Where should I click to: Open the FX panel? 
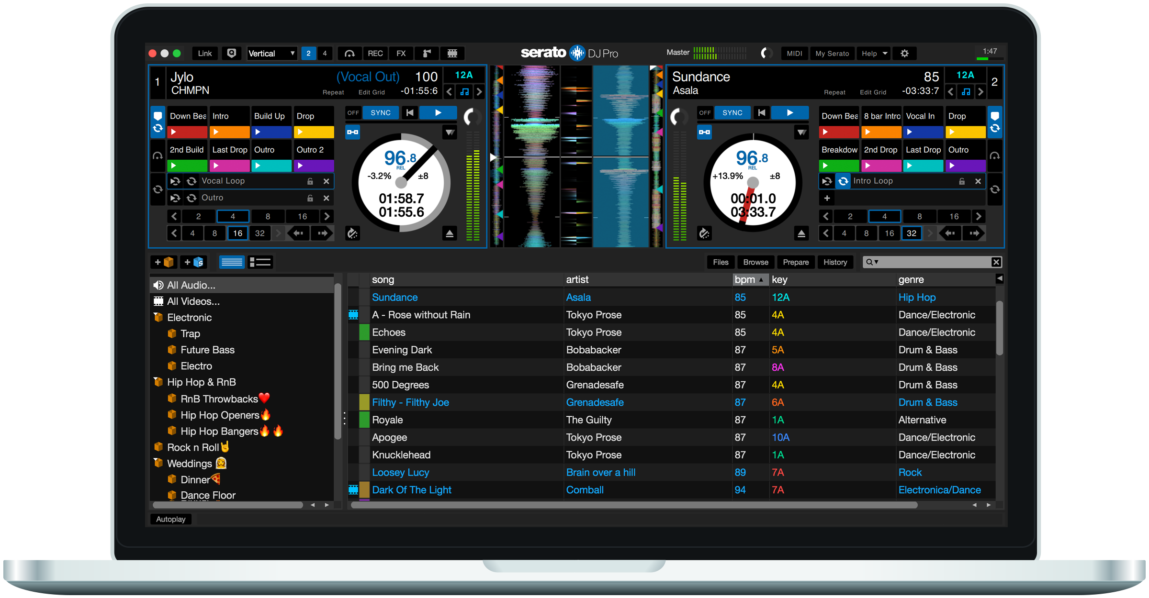(401, 53)
